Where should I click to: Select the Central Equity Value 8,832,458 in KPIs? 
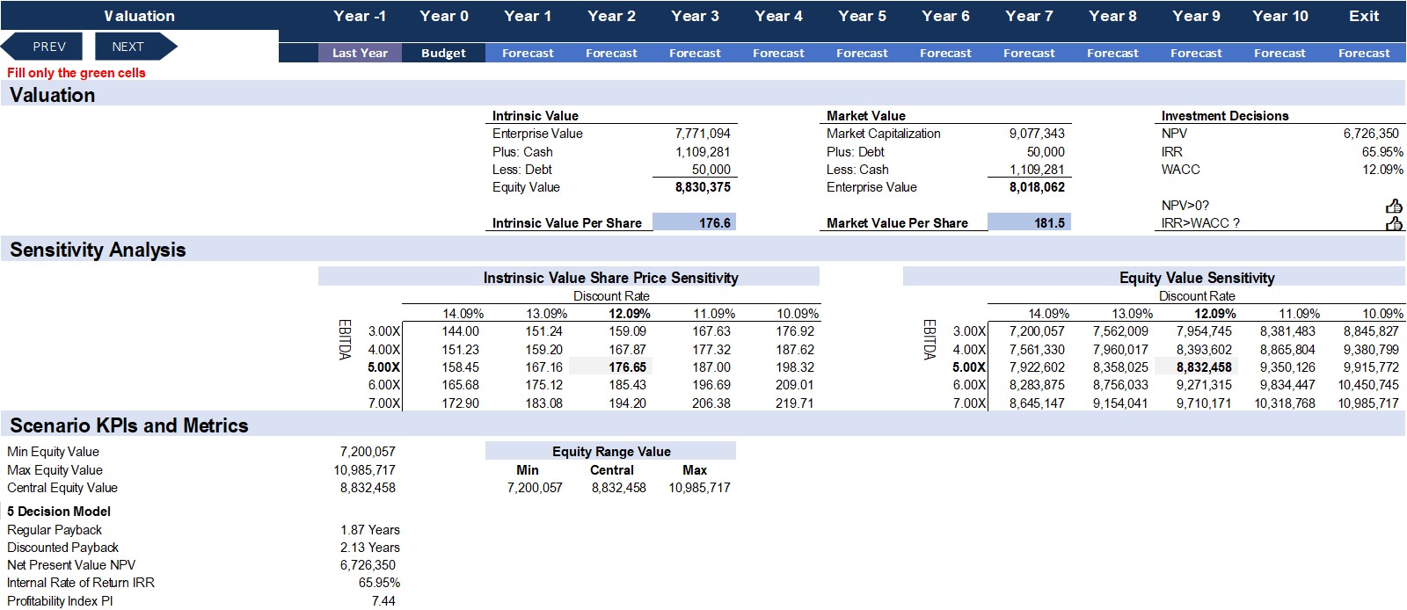pyautogui.click(x=368, y=488)
